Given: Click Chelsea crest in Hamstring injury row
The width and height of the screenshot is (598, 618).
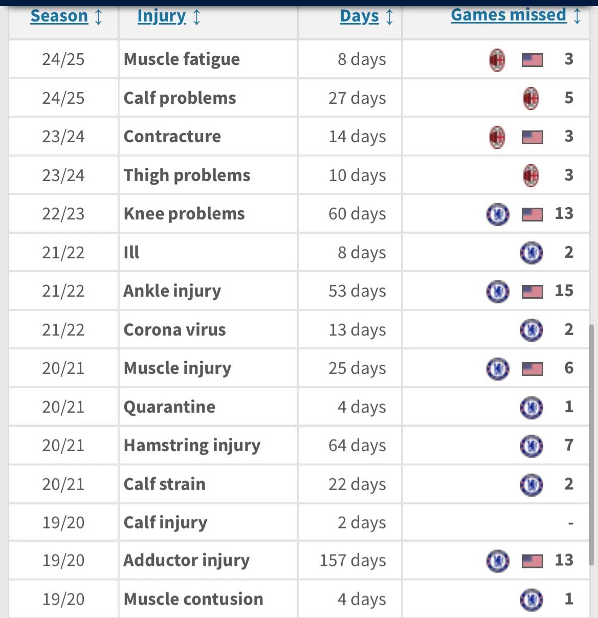Looking at the screenshot, I should (x=531, y=446).
